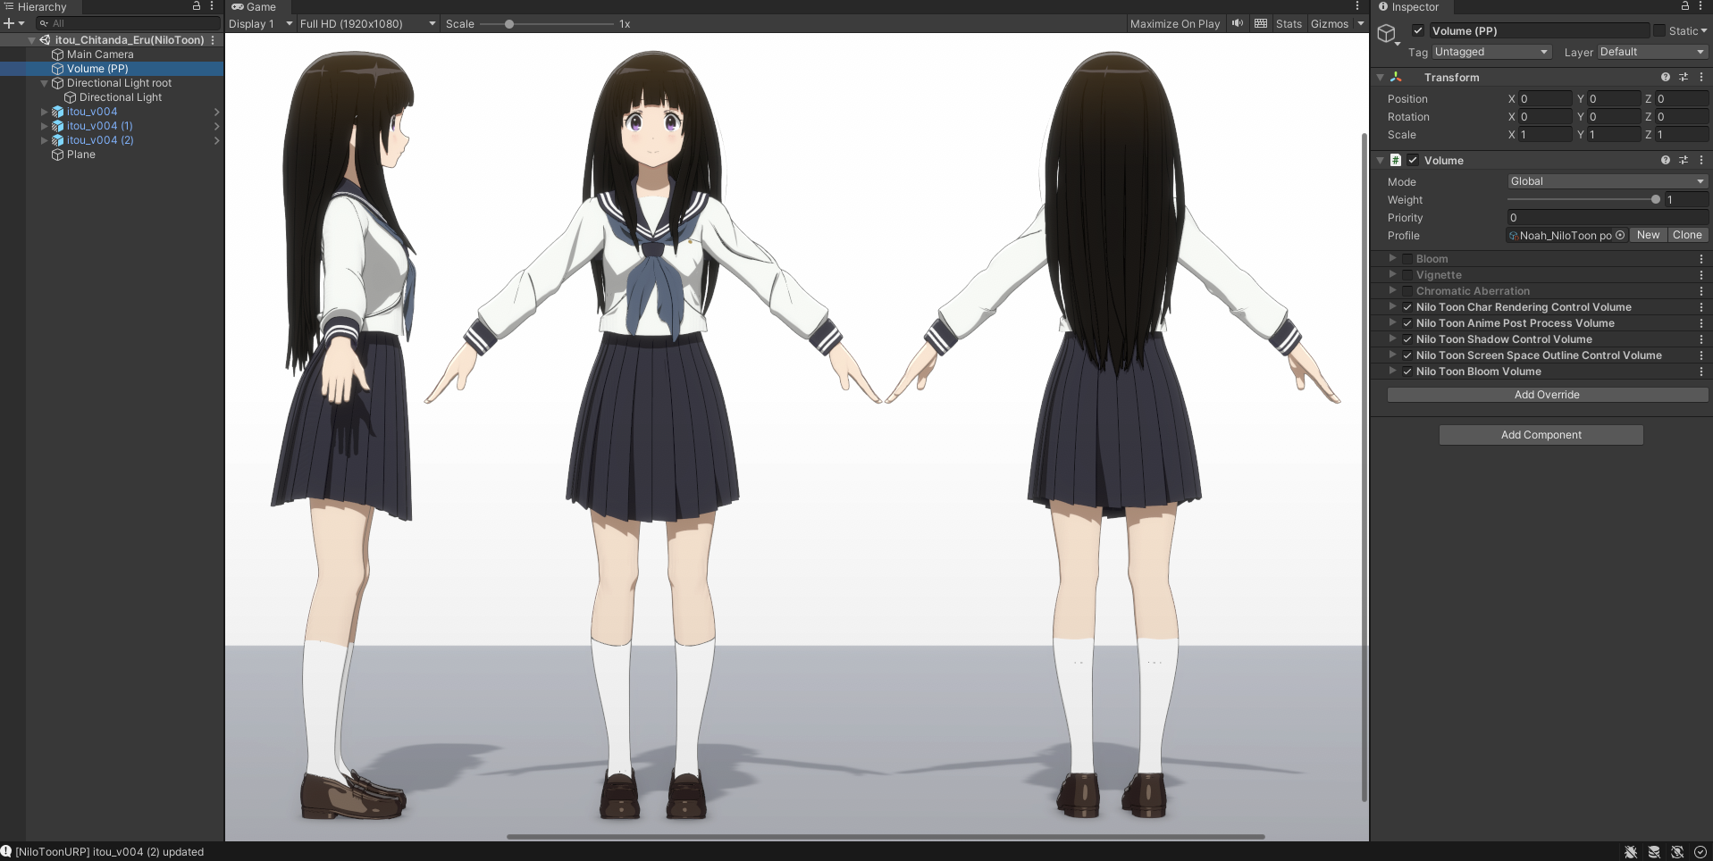Toggle the Game view shortcuts keyboard icon
The width and height of the screenshot is (1713, 861).
(1261, 23)
